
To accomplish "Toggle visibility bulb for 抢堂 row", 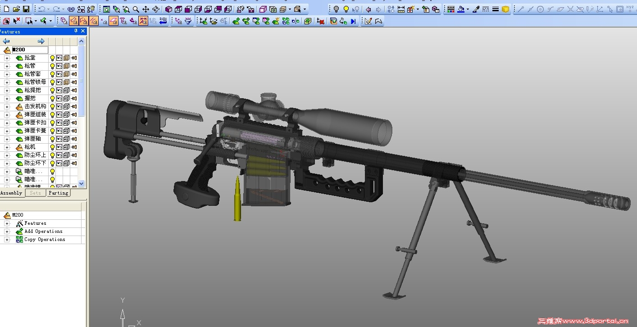I will tap(52, 58).
